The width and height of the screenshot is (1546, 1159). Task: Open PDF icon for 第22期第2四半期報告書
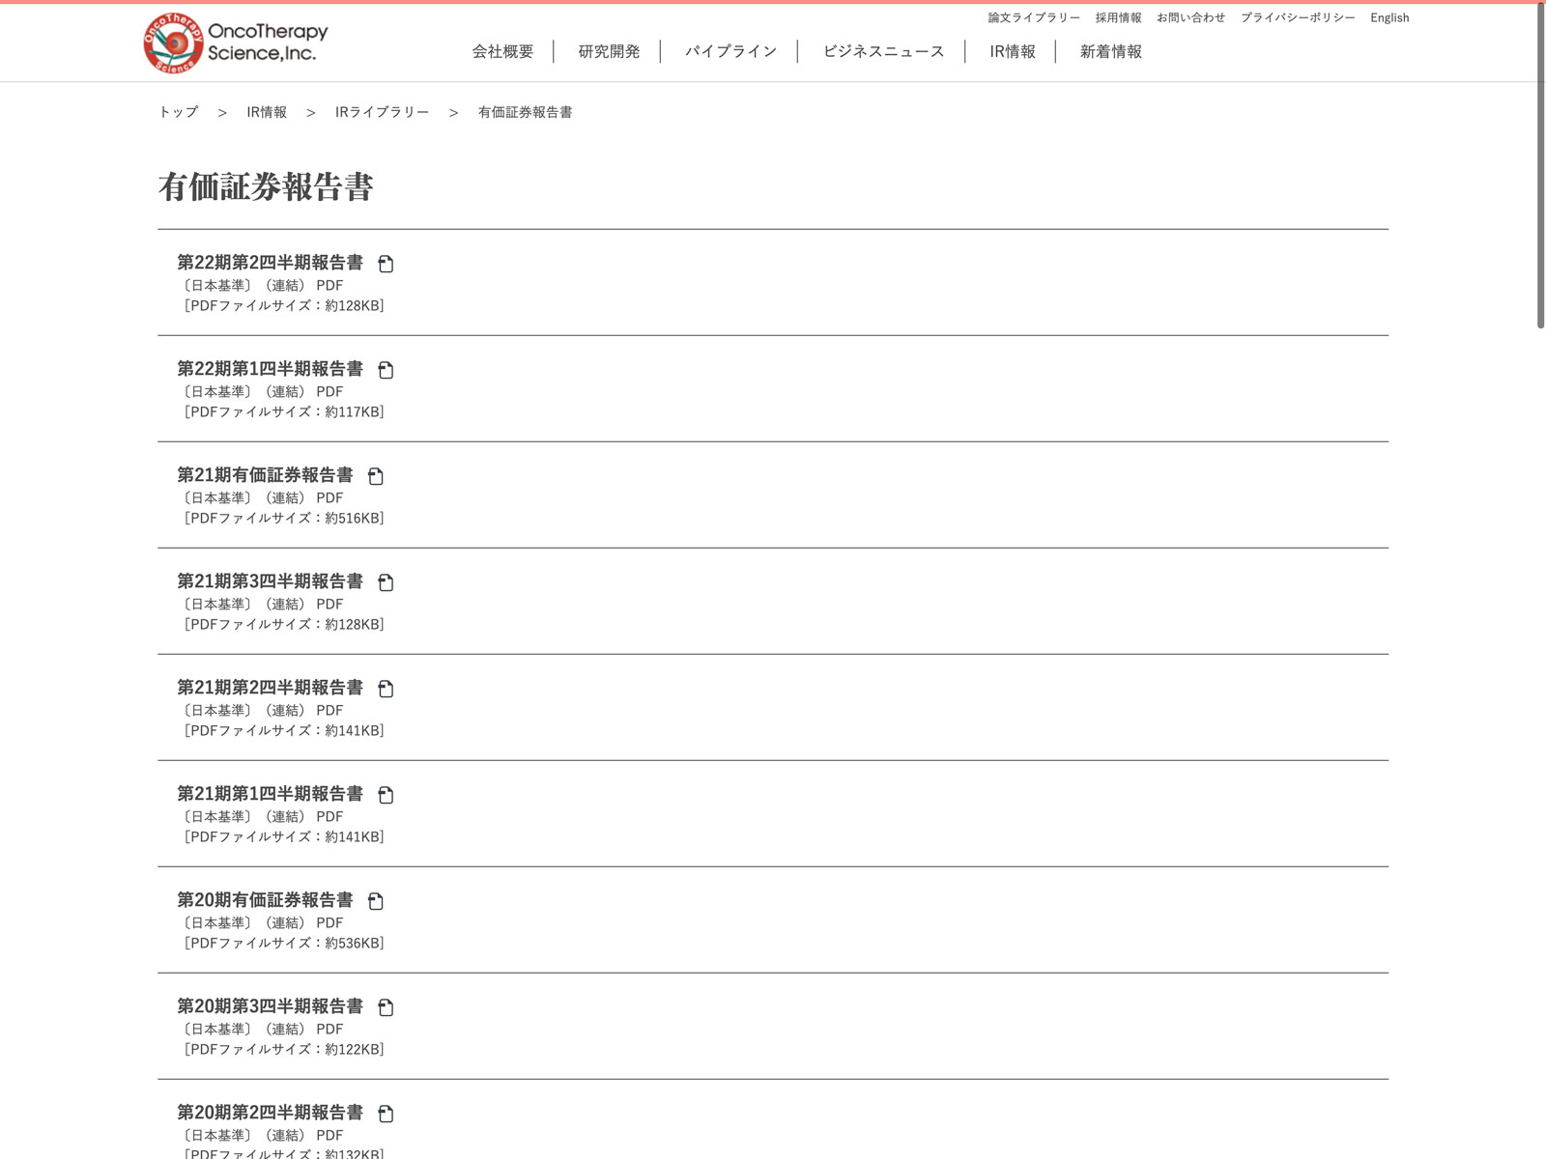click(386, 264)
